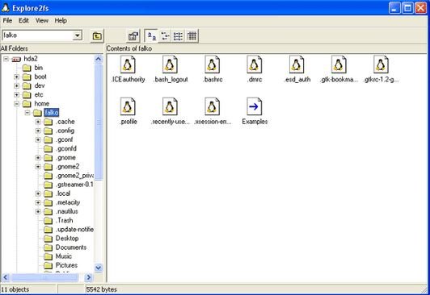Click tree horizontal scrollbar right arrow
Image resolution: width=430 pixels, height=295 pixels.
coord(89,277)
